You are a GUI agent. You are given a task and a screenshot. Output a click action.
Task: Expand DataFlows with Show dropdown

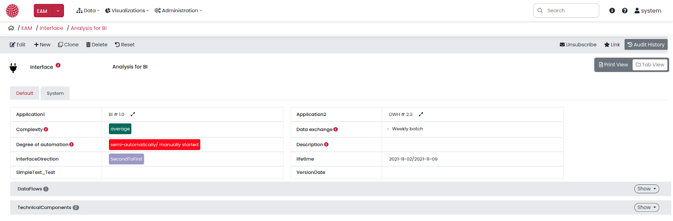pos(647,189)
